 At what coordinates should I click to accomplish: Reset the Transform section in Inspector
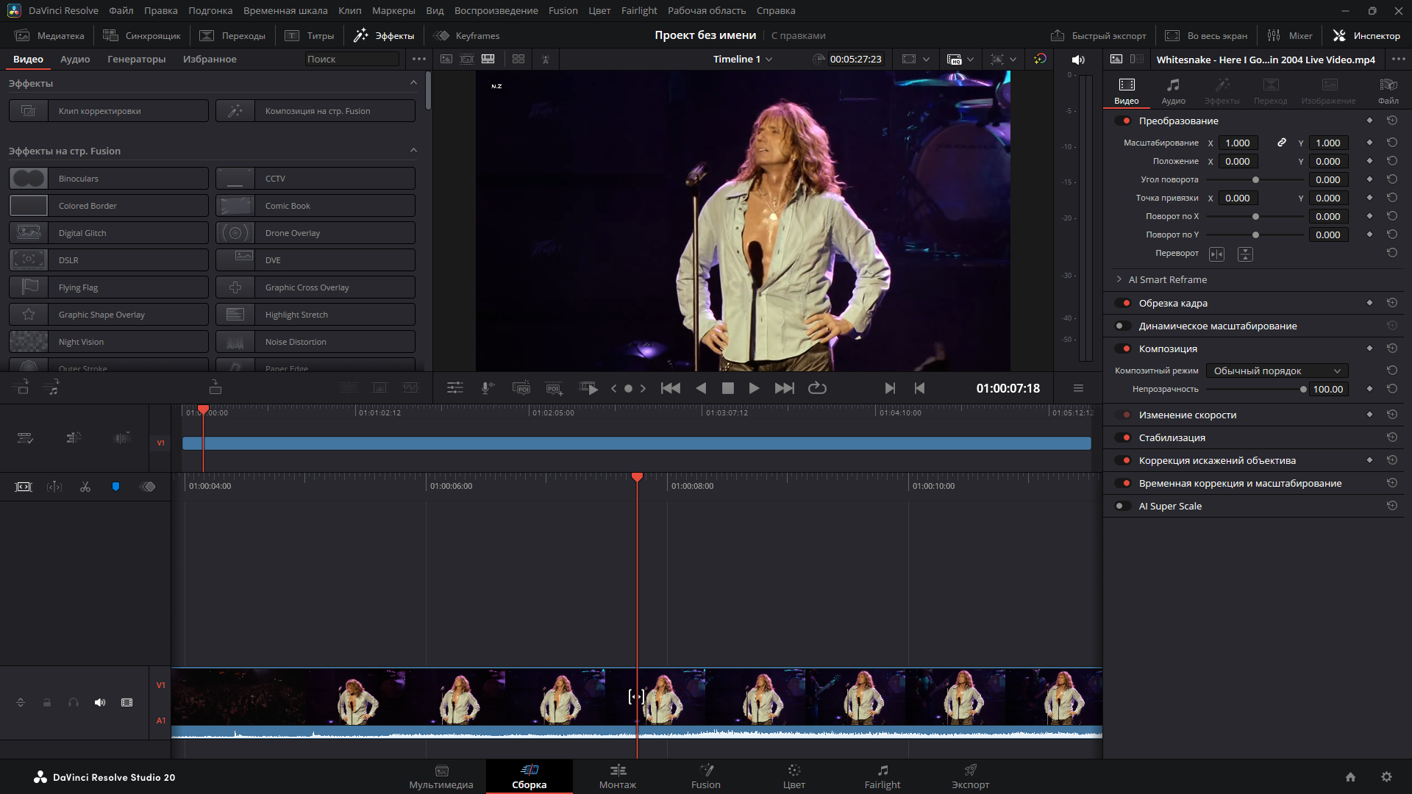(1391, 121)
